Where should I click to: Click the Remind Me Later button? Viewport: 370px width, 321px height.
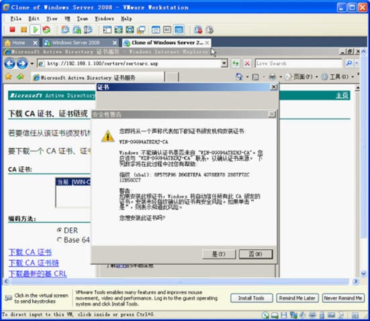[x=297, y=298]
